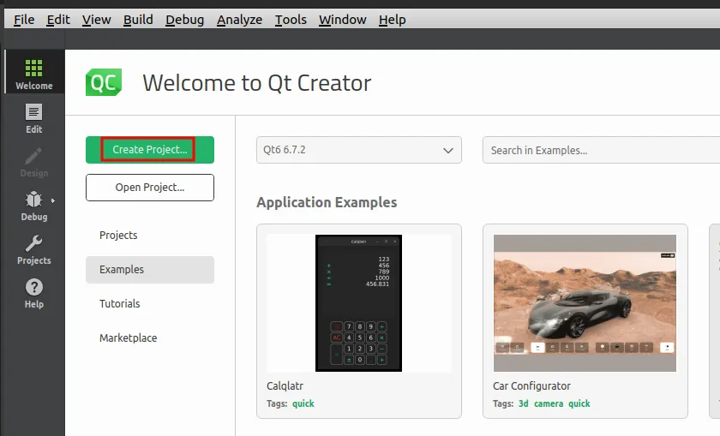Click the Application Examples heading
The height and width of the screenshot is (436, 720).
(327, 202)
